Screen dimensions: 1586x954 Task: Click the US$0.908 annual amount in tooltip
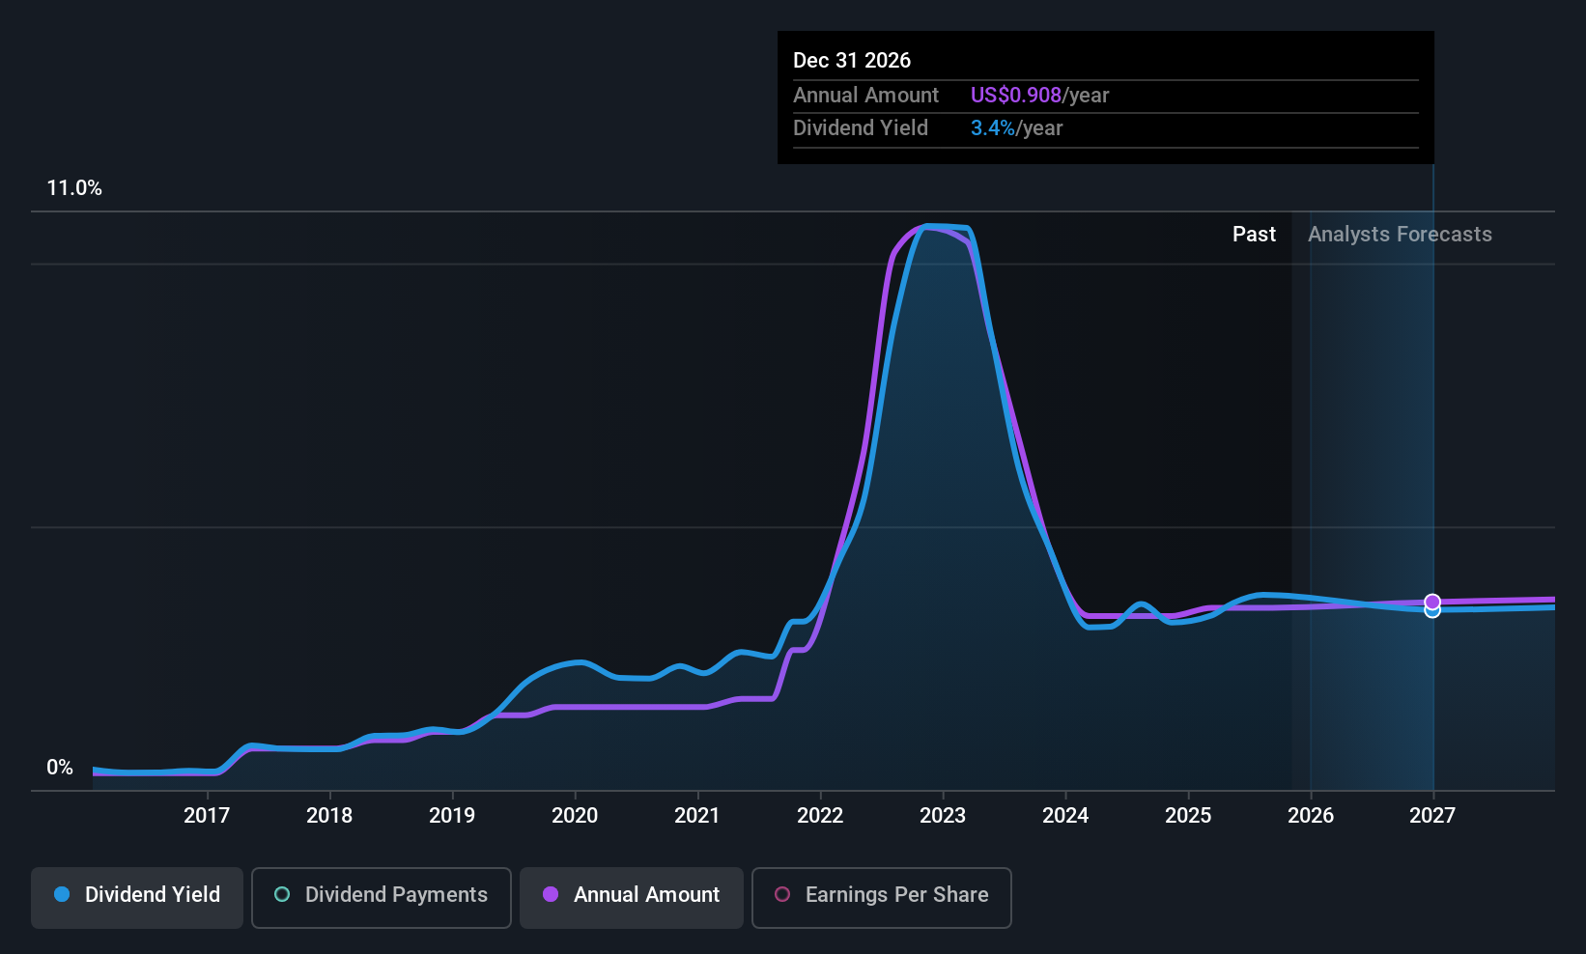pyautogui.click(x=1016, y=96)
